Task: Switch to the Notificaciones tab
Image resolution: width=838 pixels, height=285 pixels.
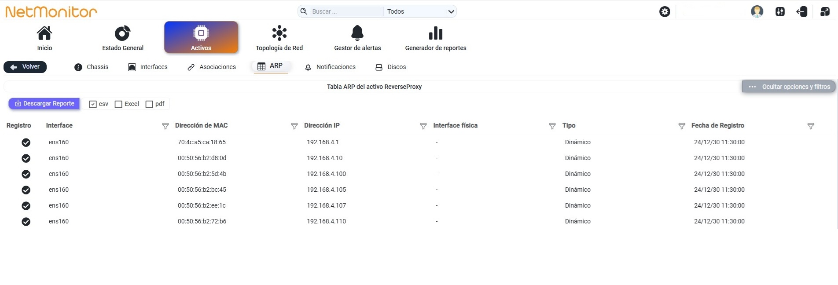Action: [x=330, y=67]
